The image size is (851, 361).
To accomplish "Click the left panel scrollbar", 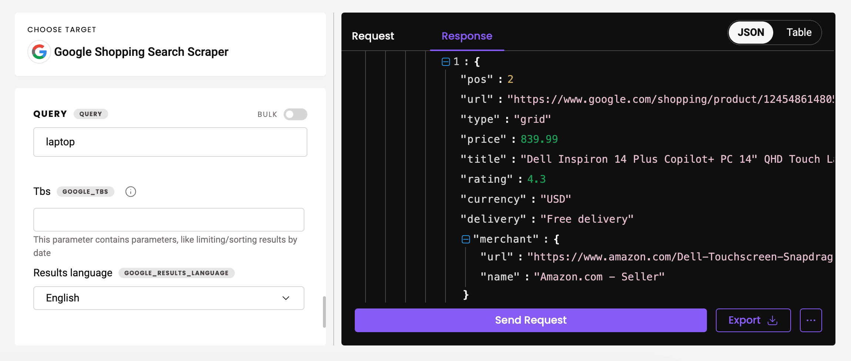I will point(324,311).
